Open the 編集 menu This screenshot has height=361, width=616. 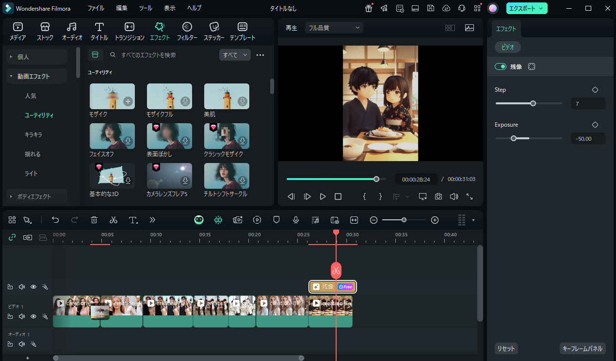pyautogui.click(x=122, y=8)
